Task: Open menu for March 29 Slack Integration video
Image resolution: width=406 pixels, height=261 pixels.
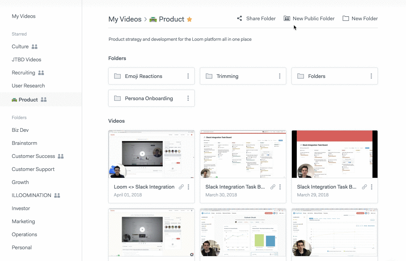Action: [x=372, y=187]
